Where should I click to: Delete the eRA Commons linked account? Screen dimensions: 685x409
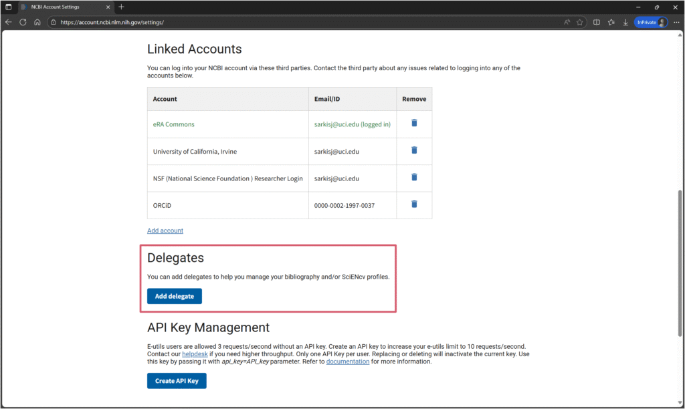(x=414, y=124)
